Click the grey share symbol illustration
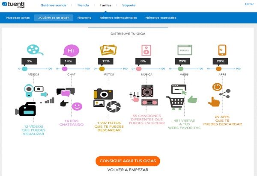The image size is (257, 176). coord(225,94)
